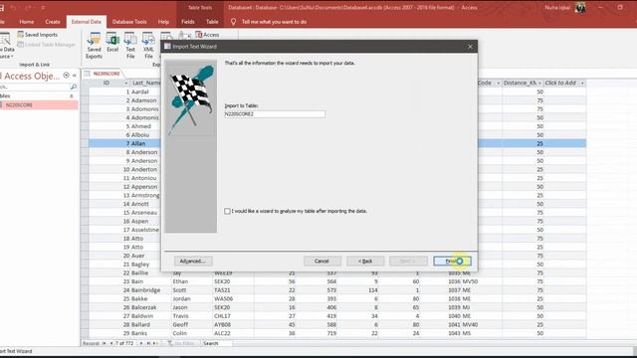Click the record navigator Search box

coord(217,343)
